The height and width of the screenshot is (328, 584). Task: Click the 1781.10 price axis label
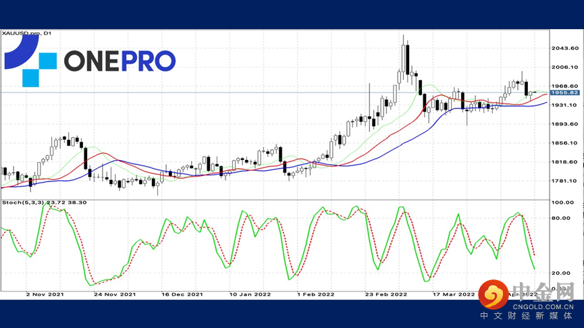pyautogui.click(x=565, y=181)
